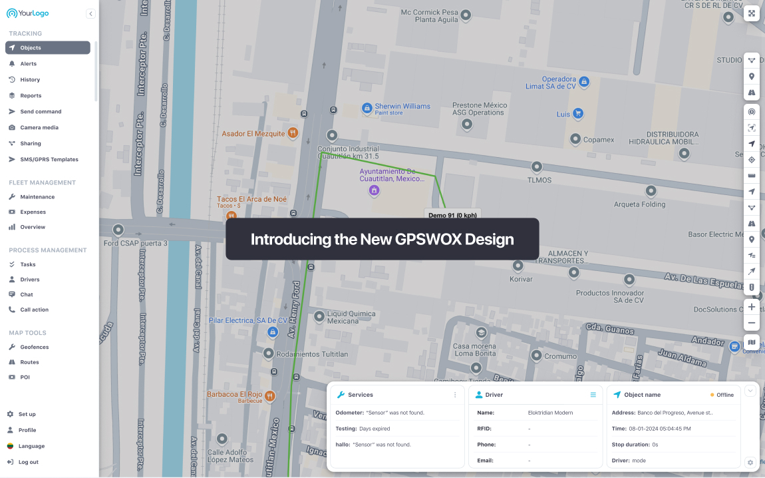
Task: Toggle the traffic light layer
Action: tap(752, 288)
